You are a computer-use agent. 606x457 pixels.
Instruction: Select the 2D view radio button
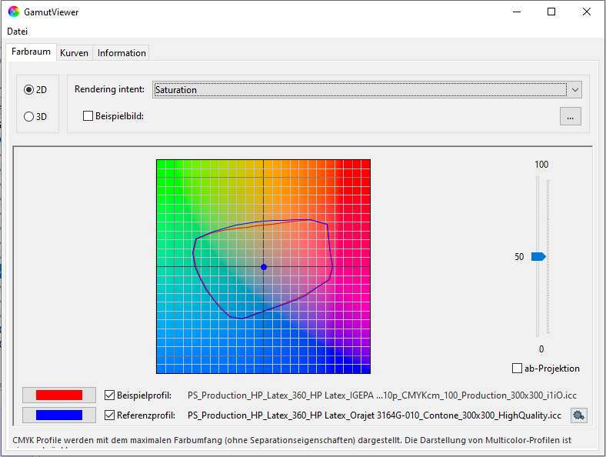click(x=29, y=90)
